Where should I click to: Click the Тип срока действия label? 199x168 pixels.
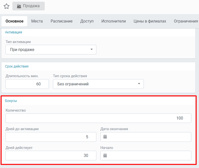click(x=70, y=76)
